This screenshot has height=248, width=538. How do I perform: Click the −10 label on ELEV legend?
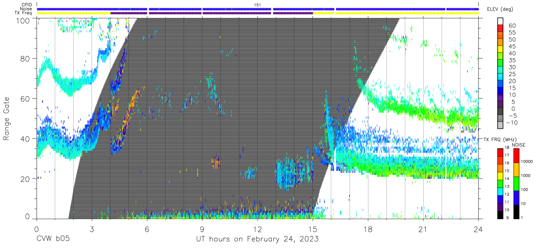coord(511,122)
